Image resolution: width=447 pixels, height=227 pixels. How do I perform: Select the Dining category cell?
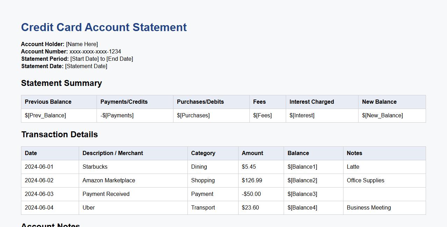(199, 167)
